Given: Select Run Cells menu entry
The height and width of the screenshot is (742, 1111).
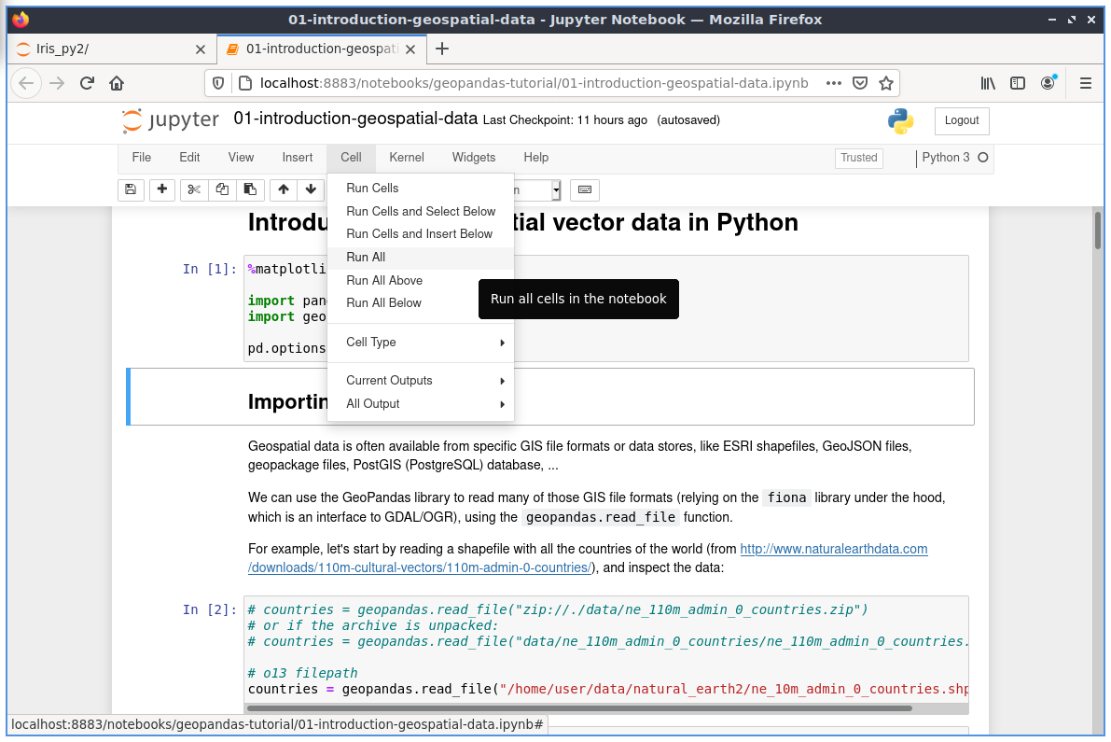Looking at the screenshot, I should 421,189.
